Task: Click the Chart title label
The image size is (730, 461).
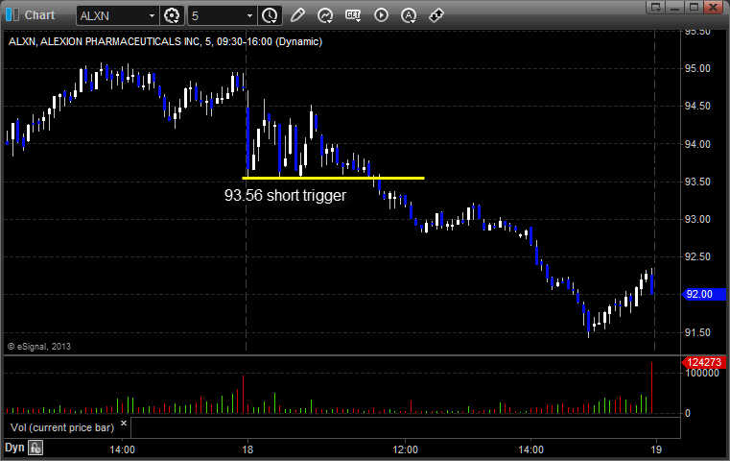Action: [39, 15]
